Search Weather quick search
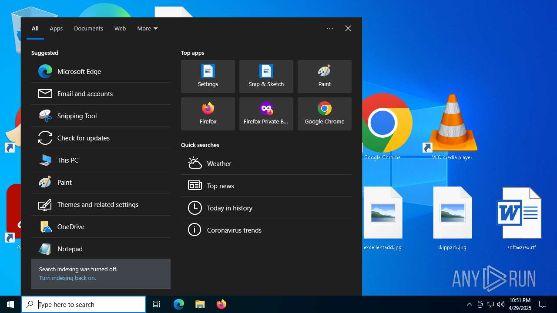The width and height of the screenshot is (557, 313). (x=266, y=164)
